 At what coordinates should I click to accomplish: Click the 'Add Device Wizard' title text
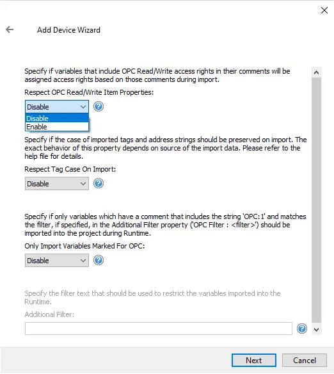click(68, 30)
